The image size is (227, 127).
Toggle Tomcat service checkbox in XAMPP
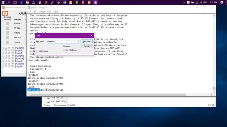click(x=7, y=42)
